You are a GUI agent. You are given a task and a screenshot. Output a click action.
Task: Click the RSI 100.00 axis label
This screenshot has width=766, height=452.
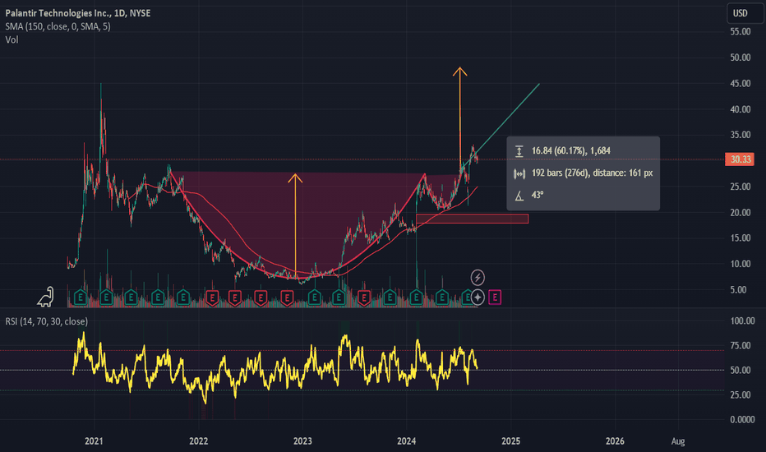(742, 321)
